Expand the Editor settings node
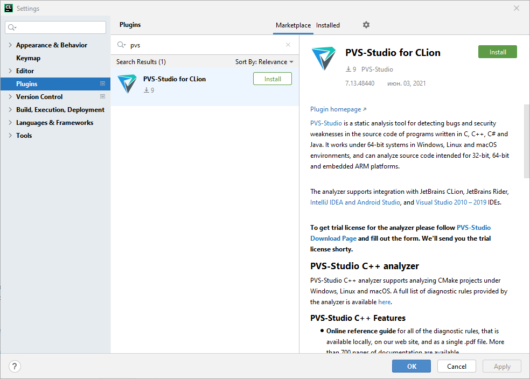 pos(10,71)
